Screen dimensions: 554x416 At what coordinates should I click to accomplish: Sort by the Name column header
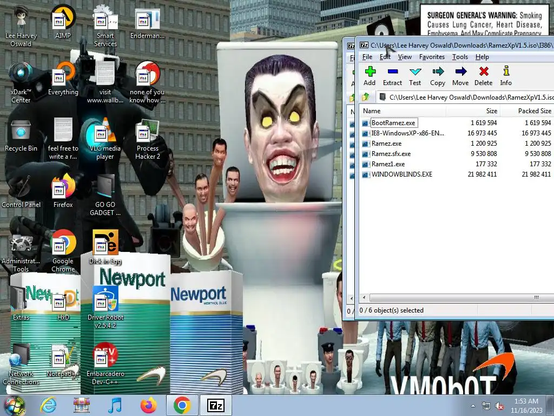click(x=402, y=110)
